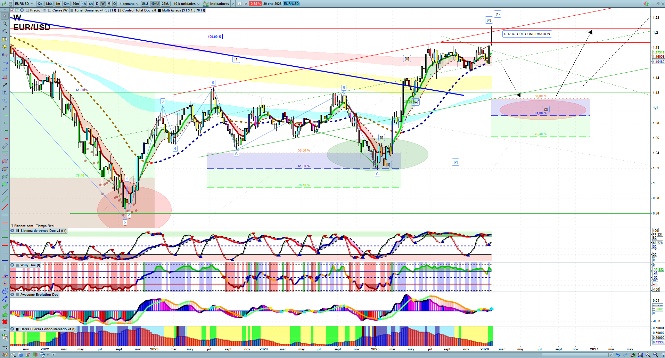Select the red rectangle drawing tool
This screenshot has height=358, width=665.
point(5,77)
